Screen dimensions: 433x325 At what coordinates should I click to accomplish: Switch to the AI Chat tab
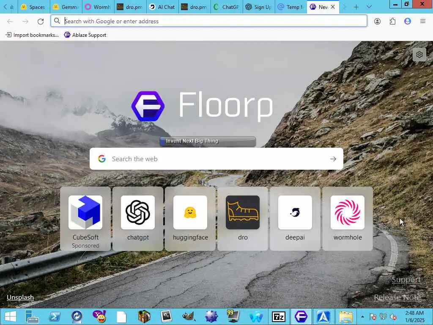pos(162,7)
